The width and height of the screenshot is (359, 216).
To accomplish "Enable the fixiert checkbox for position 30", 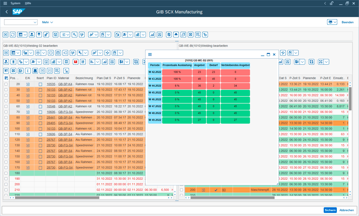I will 40,89.
